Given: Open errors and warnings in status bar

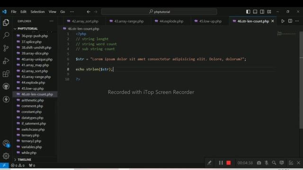Looking at the screenshot, I should (18, 165).
